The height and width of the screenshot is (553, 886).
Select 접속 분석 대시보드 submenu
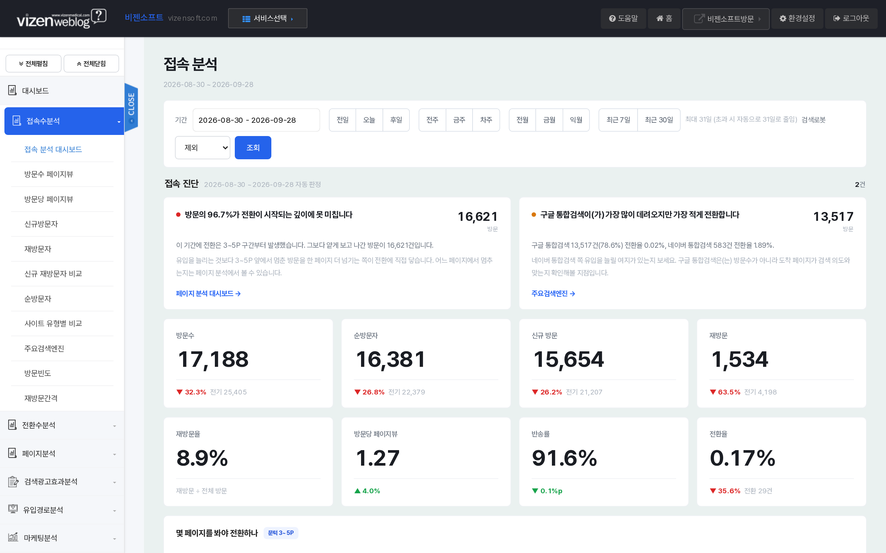[x=53, y=149]
